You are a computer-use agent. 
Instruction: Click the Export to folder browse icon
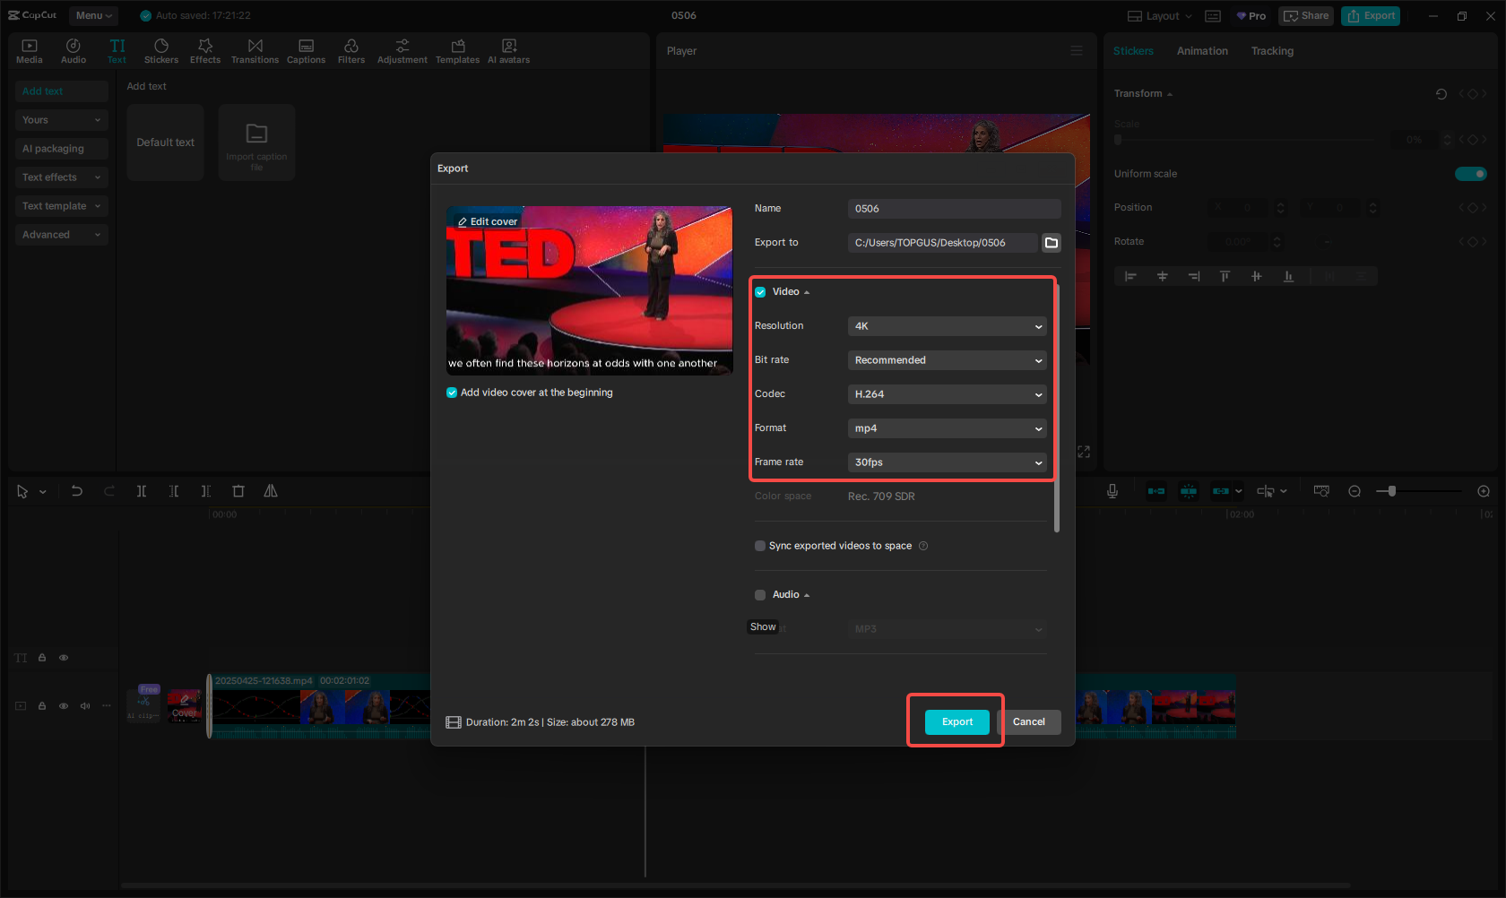pyautogui.click(x=1051, y=242)
